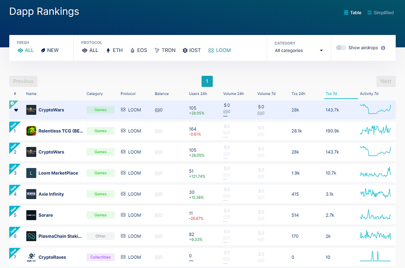Open the Axie Infinity name link
405x268 pixels.
pos(51,194)
